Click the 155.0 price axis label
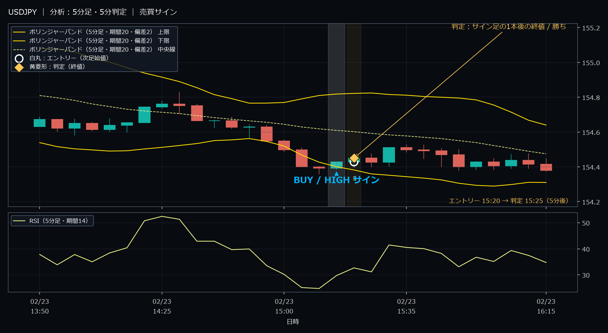608x333 pixels. [591, 63]
